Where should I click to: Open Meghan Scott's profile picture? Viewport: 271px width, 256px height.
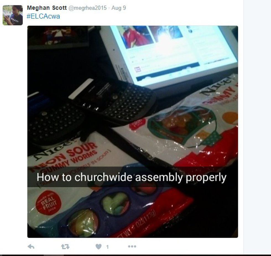(x=13, y=15)
